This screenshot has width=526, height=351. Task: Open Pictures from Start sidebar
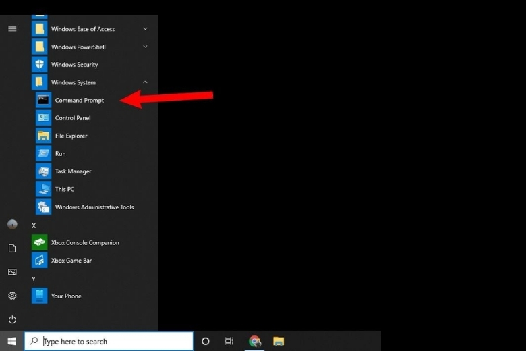[12, 272]
